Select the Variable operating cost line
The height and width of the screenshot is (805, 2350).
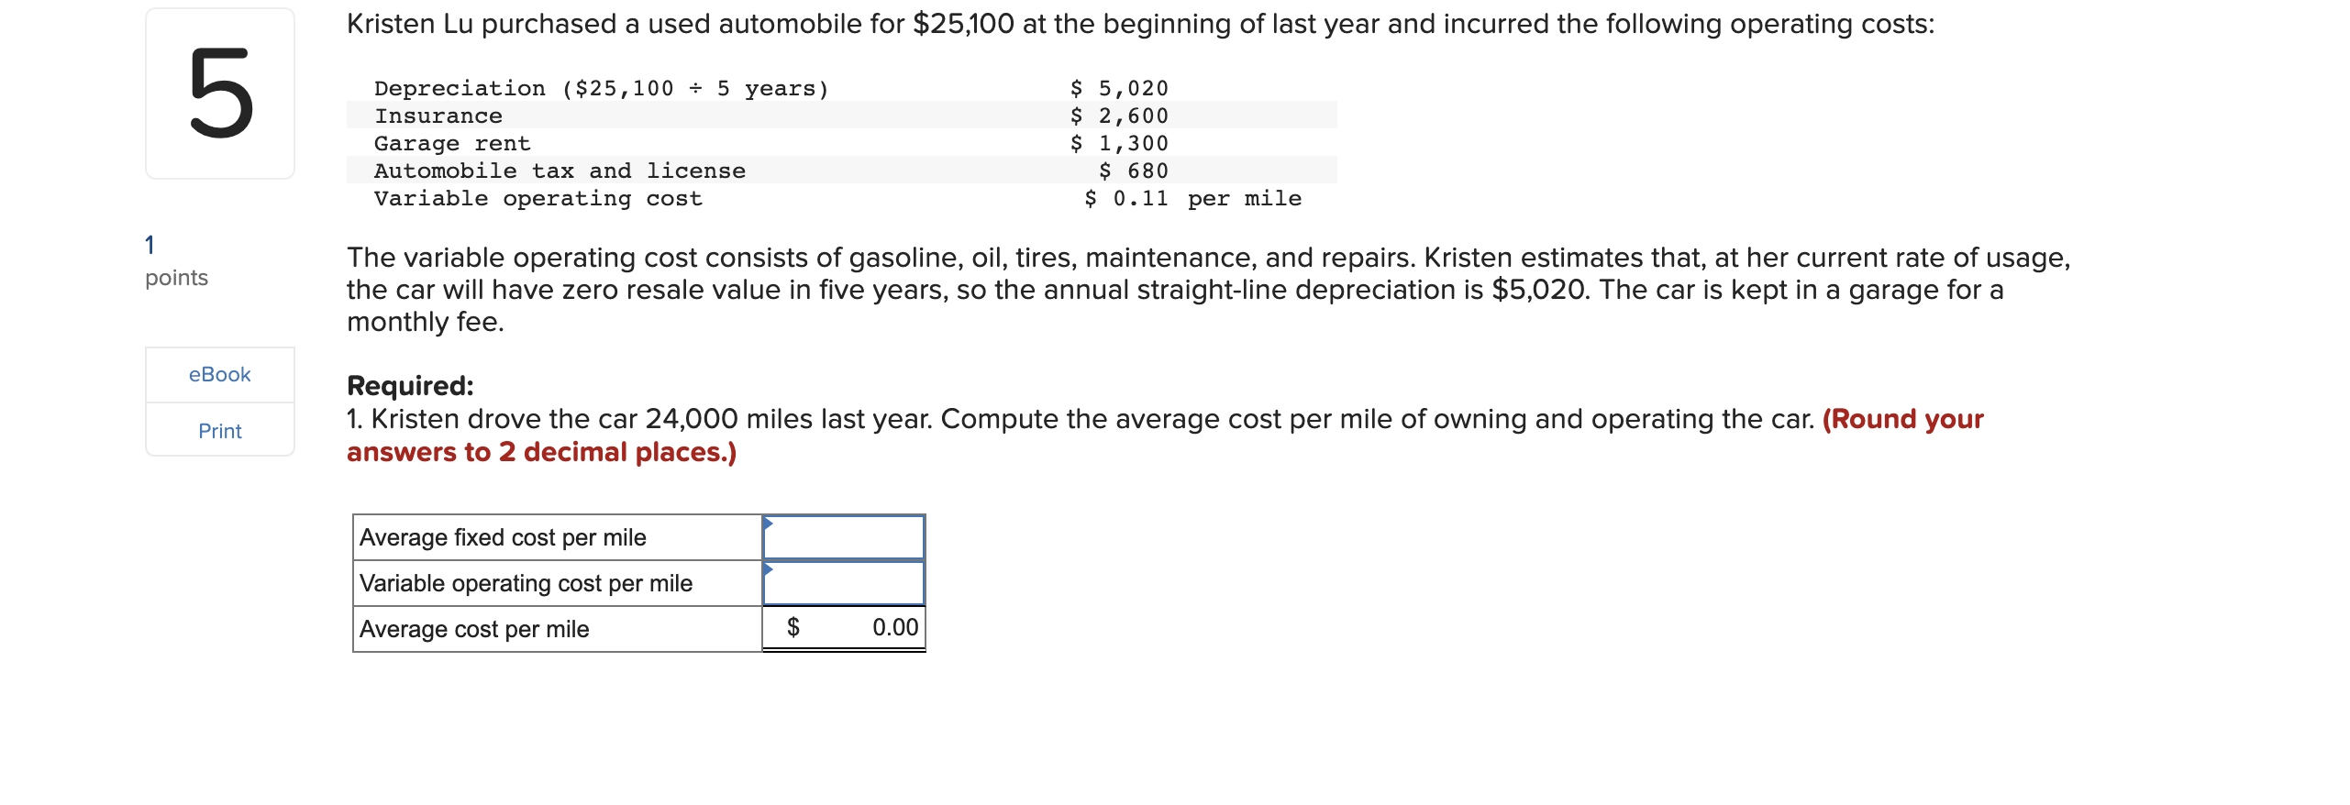click(538, 198)
